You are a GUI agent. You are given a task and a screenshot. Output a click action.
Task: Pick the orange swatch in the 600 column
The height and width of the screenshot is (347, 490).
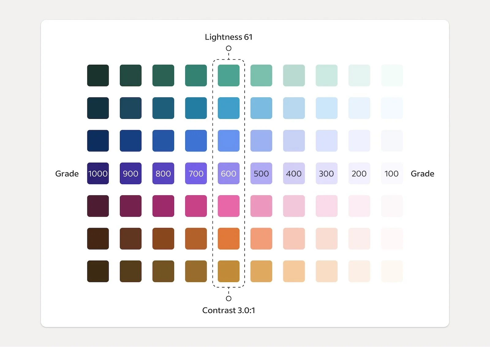[x=229, y=239]
